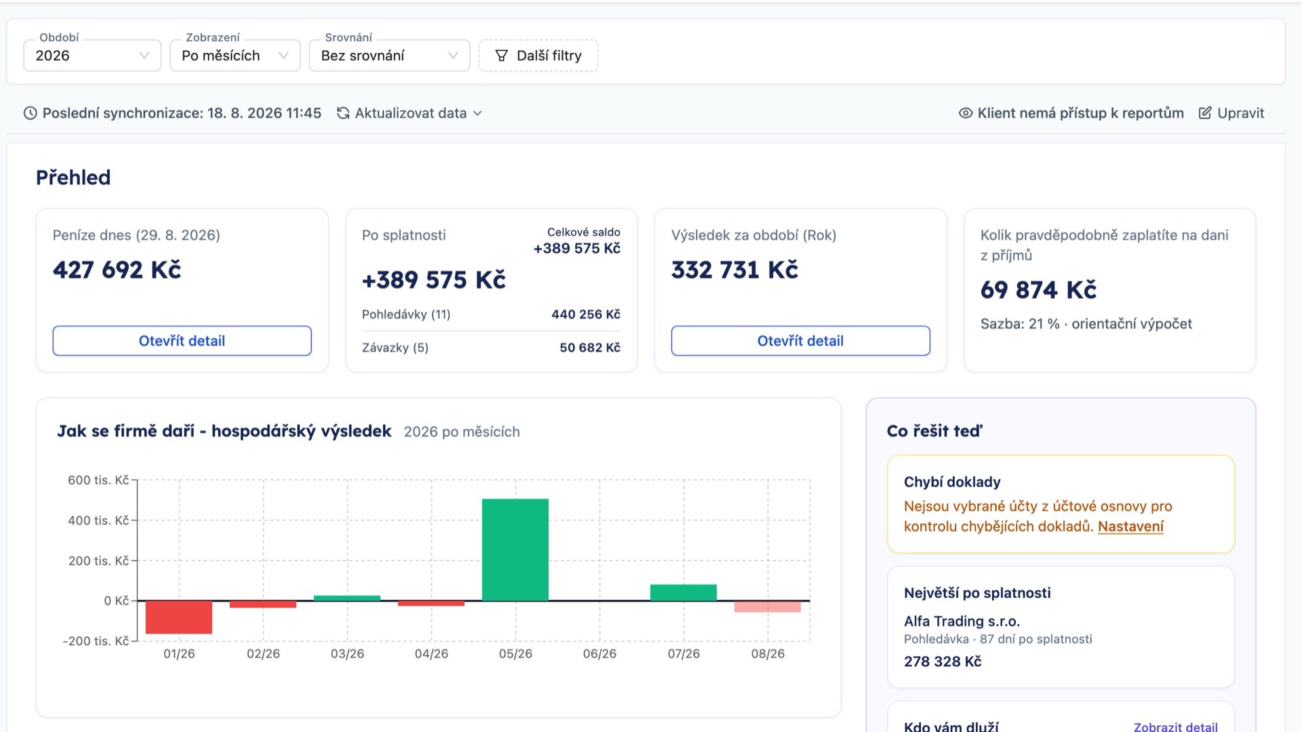This screenshot has height=732, width=1302.
Task: Click the Upravit link
Action: pos(1240,113)
